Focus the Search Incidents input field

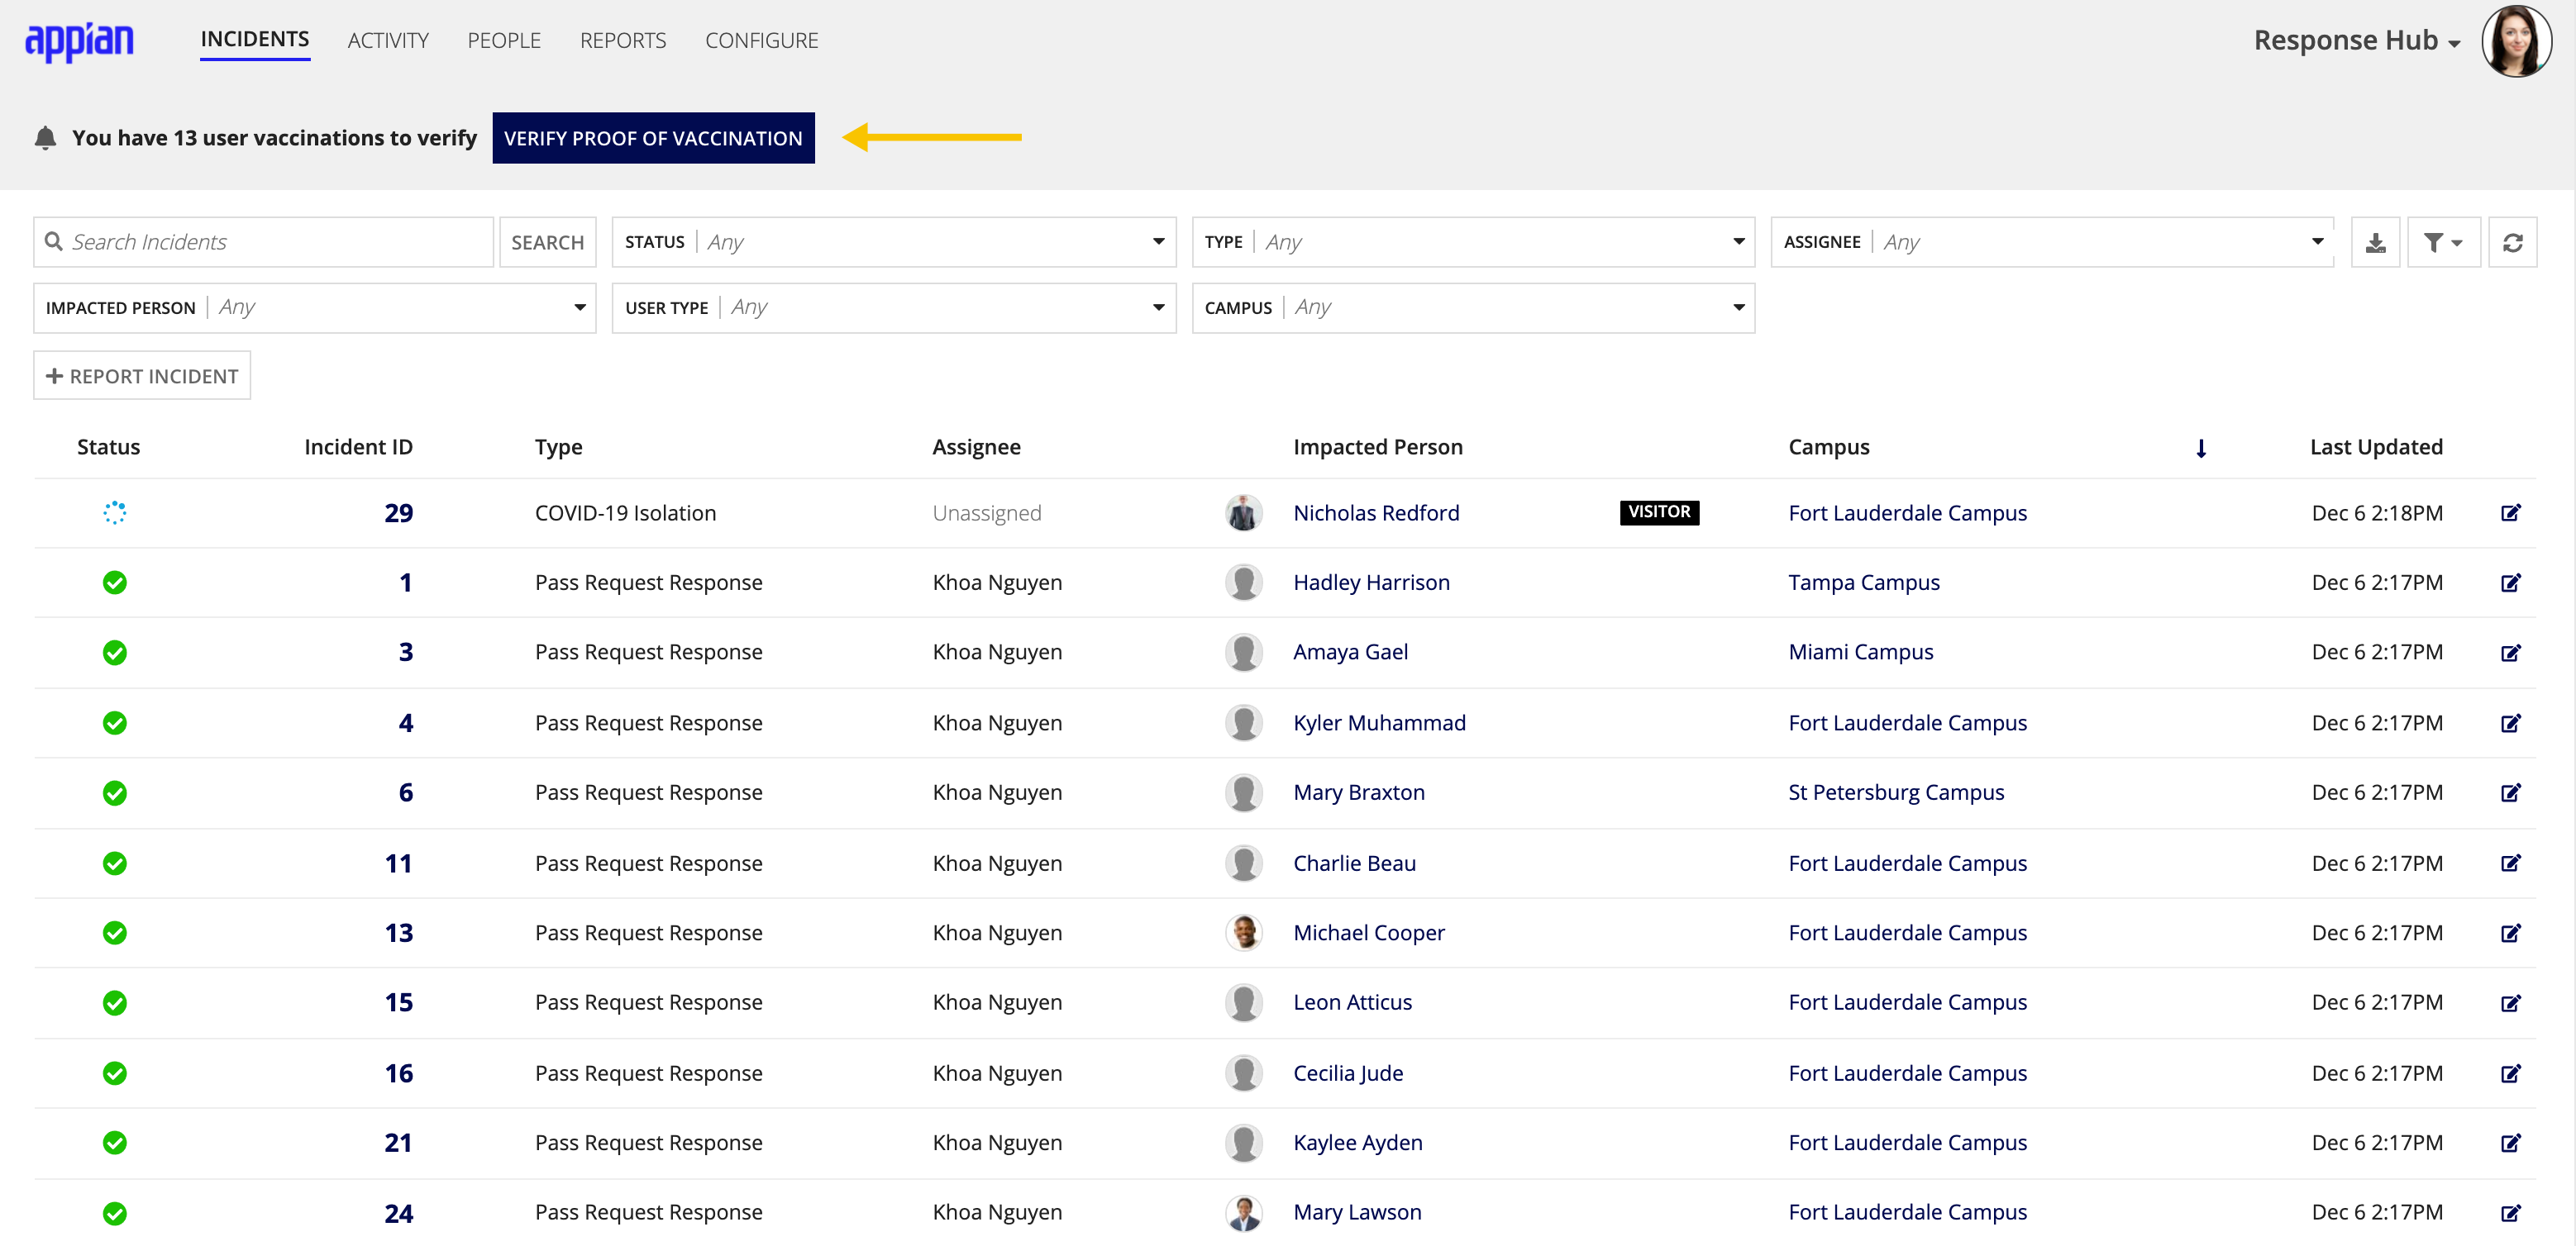263,242
